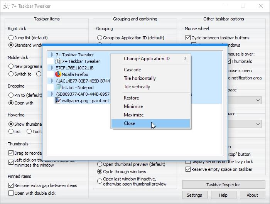Select Open thumbnail preview (default) radio
270x204 pixels.
pos(100,164)
